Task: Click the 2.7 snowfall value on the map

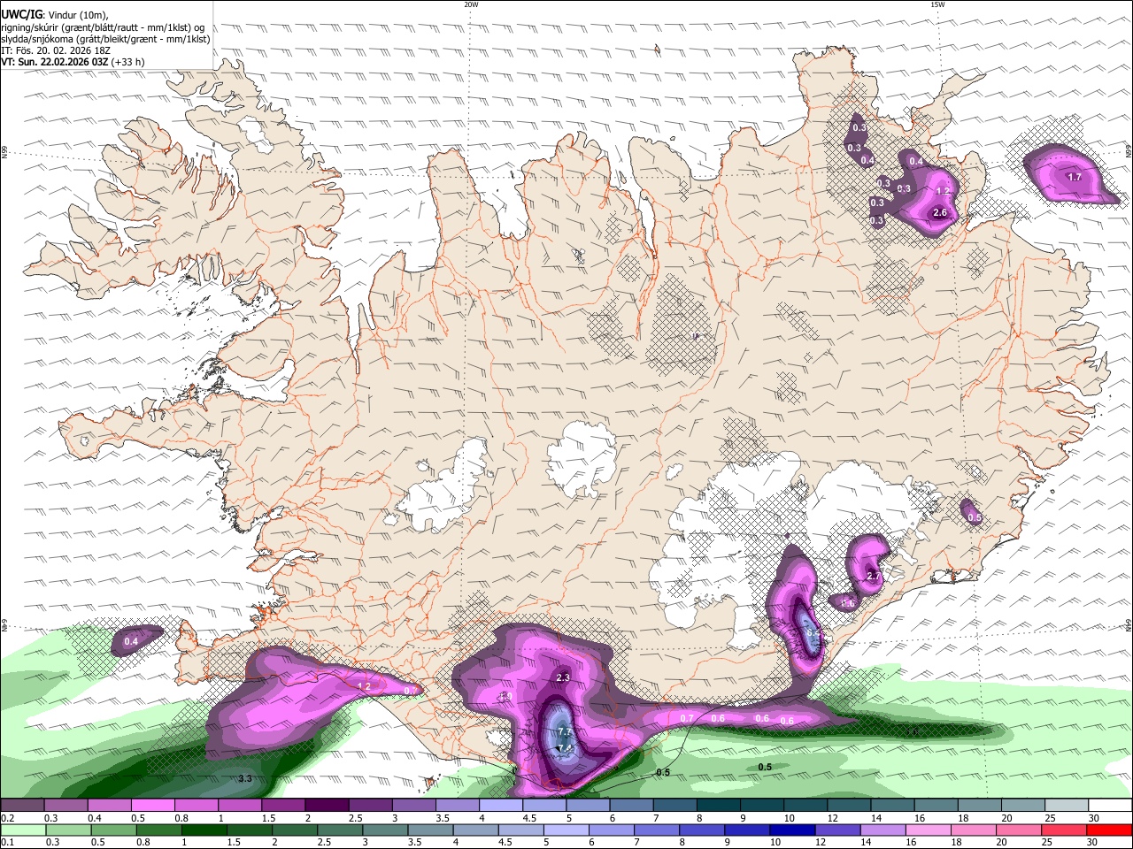Action: [874, 576]
